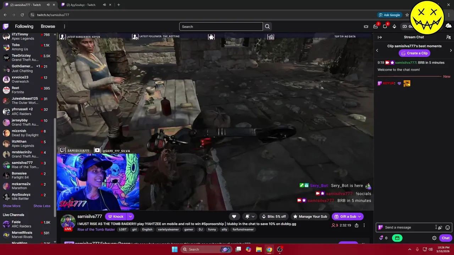Go back with the browser back arrow
This screenshot has height=255, width=454.
coord(5,15)
